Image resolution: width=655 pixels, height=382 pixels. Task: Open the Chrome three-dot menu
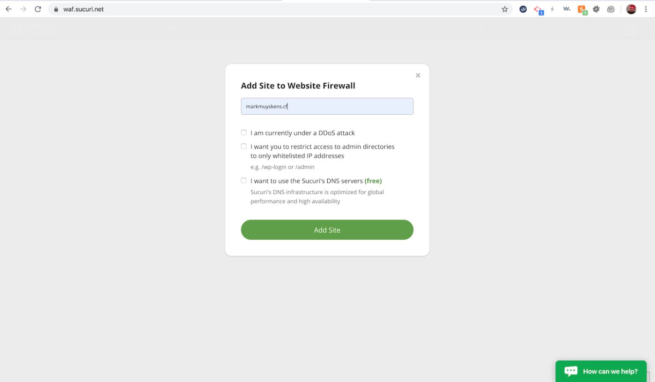646,9
